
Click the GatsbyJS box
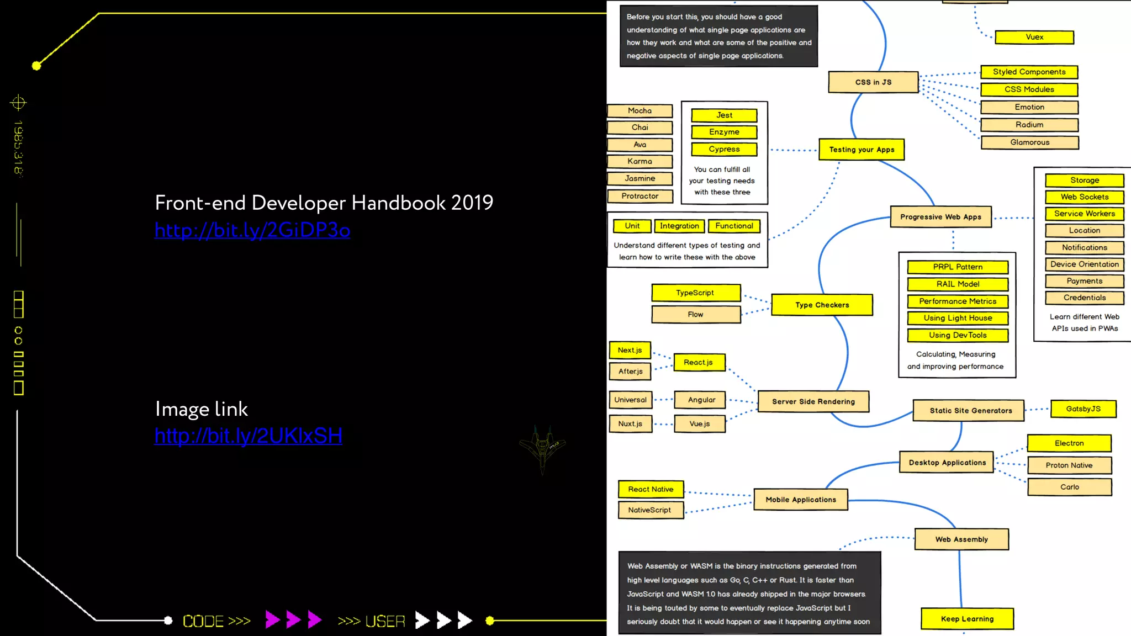1083,409
